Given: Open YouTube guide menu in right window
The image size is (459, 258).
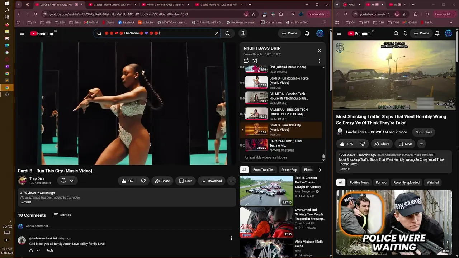Looking at the screenshot, I should point(339,33).
